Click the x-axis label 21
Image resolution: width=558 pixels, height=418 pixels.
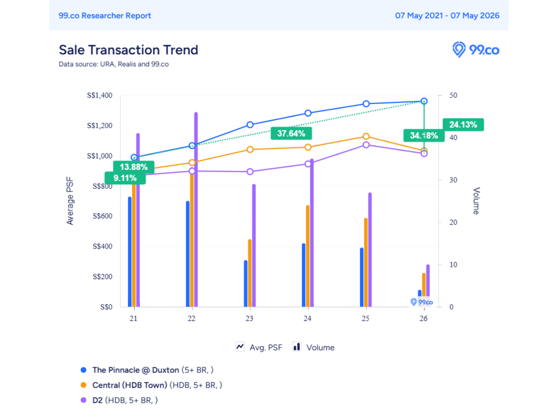[x=133, y=319]
